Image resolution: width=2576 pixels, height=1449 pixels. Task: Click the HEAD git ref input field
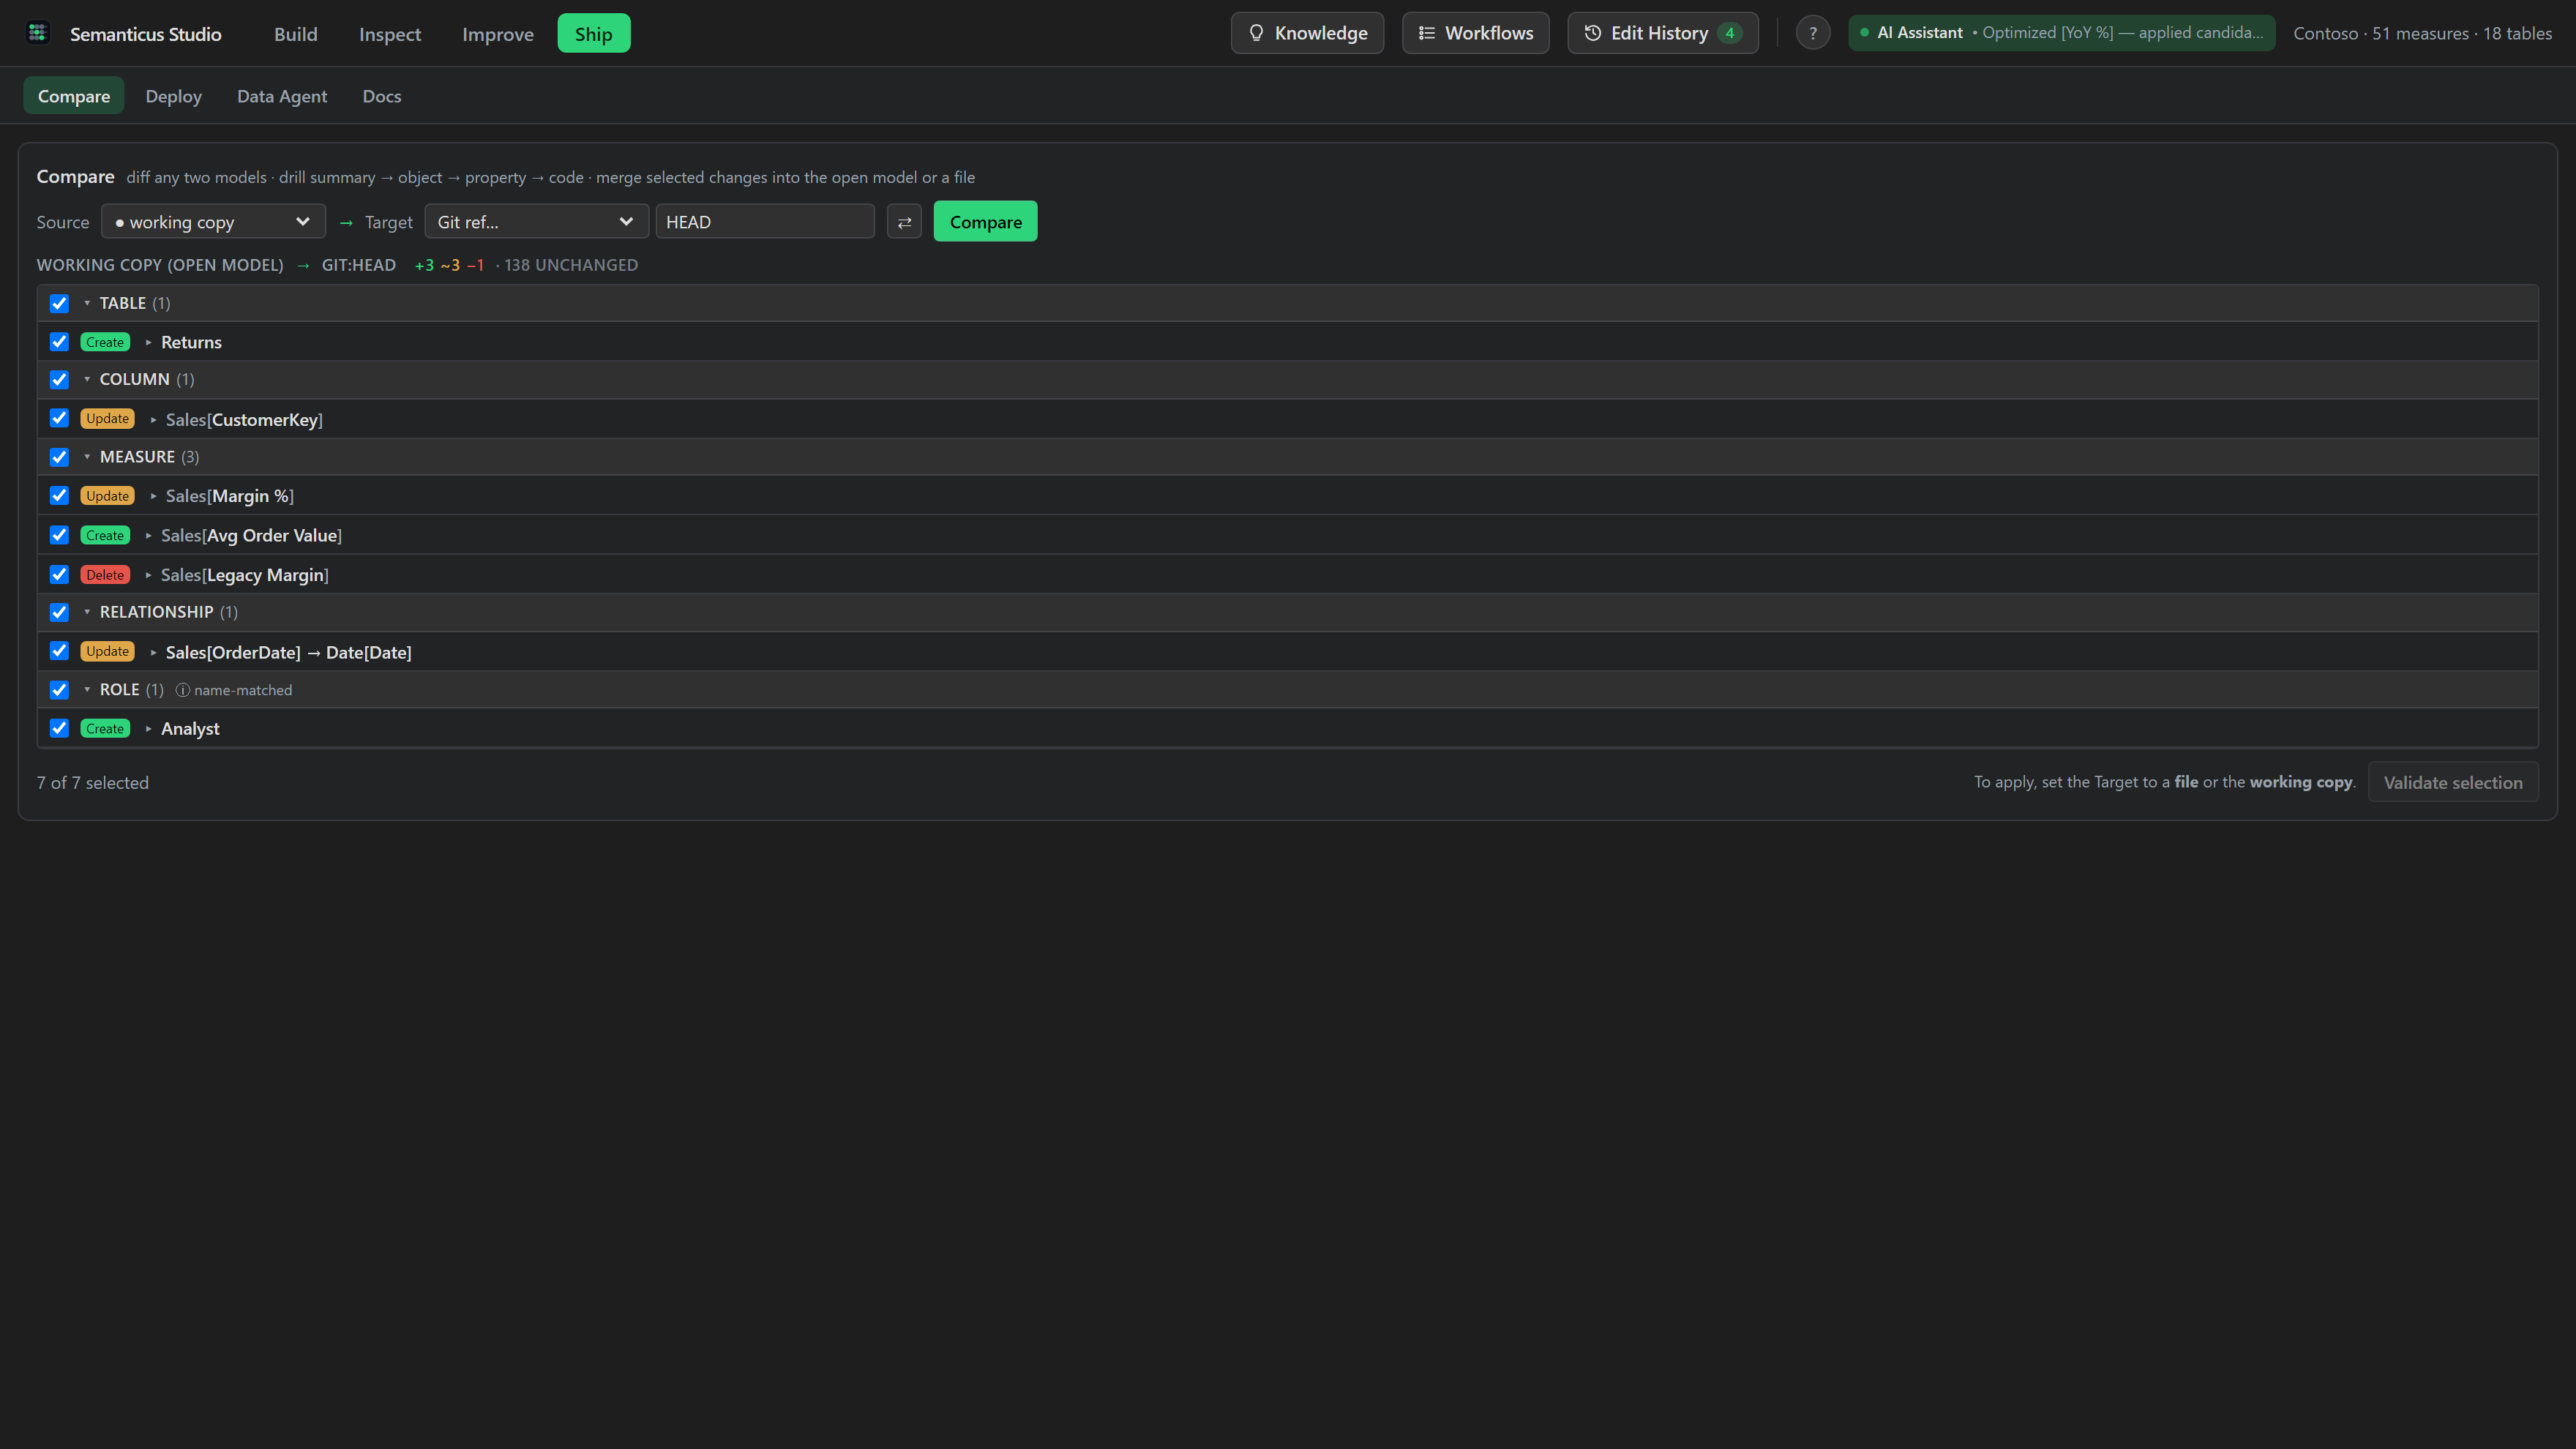pos(765,222)
